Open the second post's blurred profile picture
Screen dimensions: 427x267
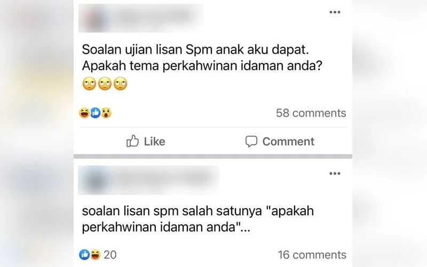[x=96, y=180]
